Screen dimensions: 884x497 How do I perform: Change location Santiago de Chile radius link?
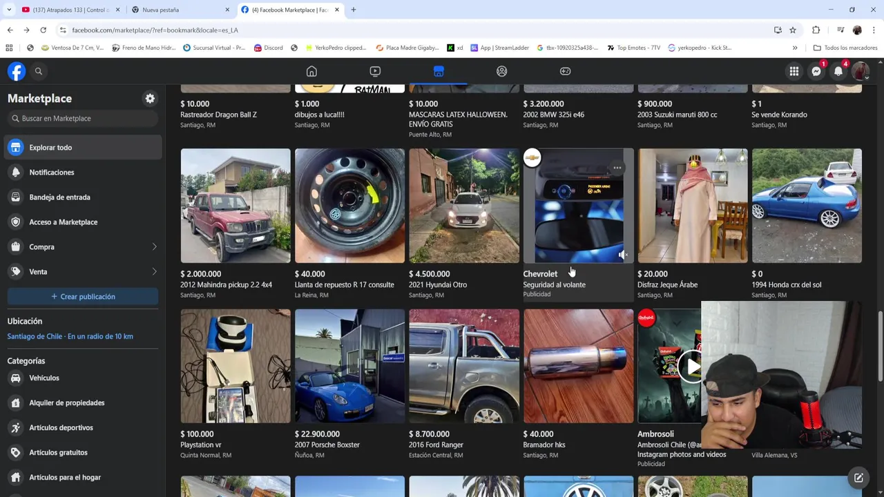click(x=70, y=336)
